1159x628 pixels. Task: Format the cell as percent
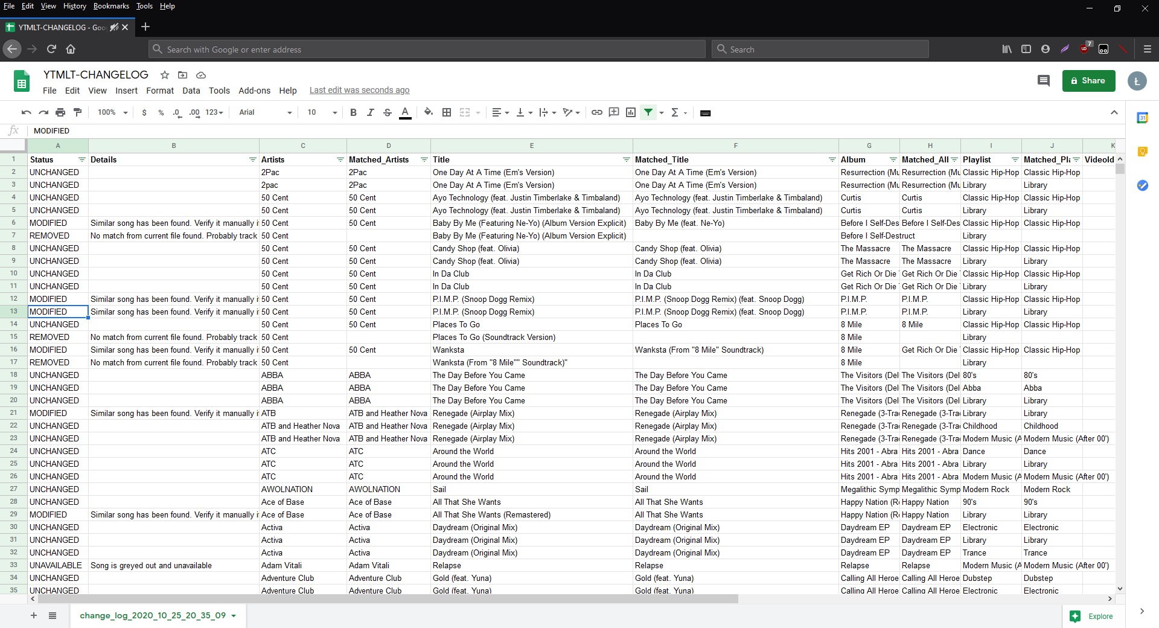pyautogui.click(x=161, y=112)
